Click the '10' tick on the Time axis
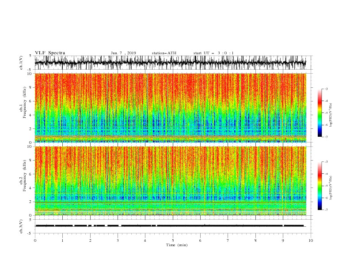Image resolution: width=350 pixels, height=270 pixels. click(x=311, y=240)
